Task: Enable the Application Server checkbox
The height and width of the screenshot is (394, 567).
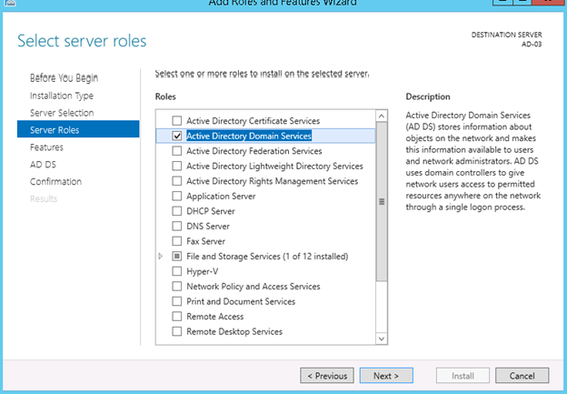Action: [x=176, y=197]
